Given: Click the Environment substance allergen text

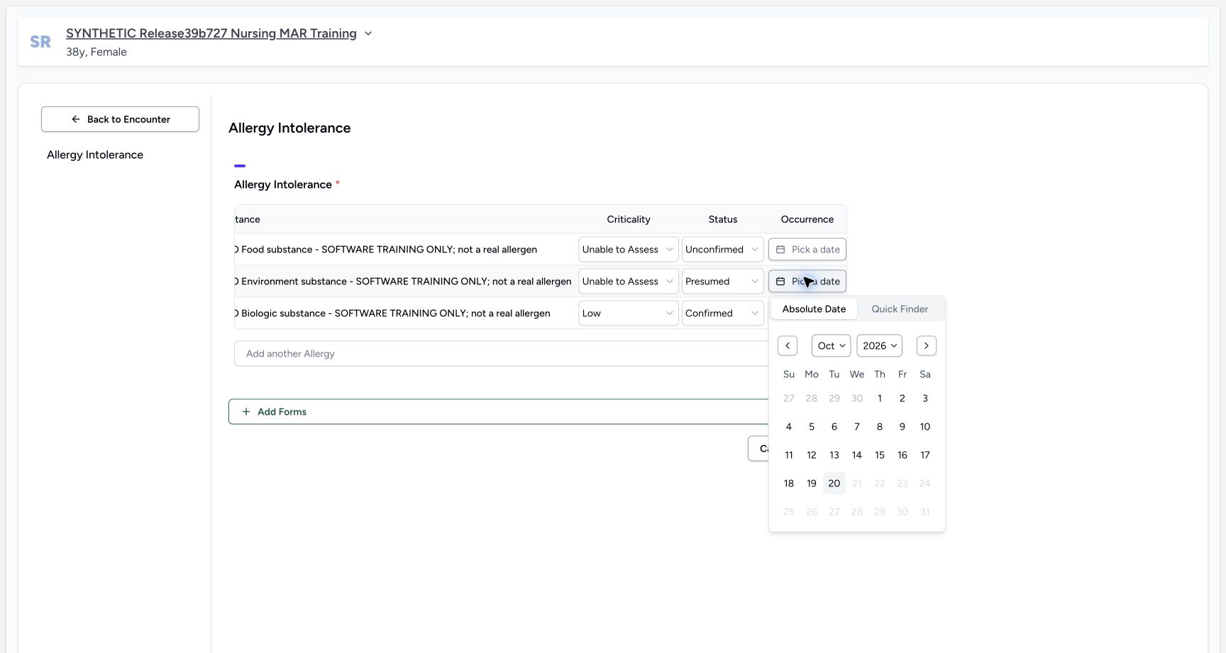Looking at the screenshot, I should (404, 281).
